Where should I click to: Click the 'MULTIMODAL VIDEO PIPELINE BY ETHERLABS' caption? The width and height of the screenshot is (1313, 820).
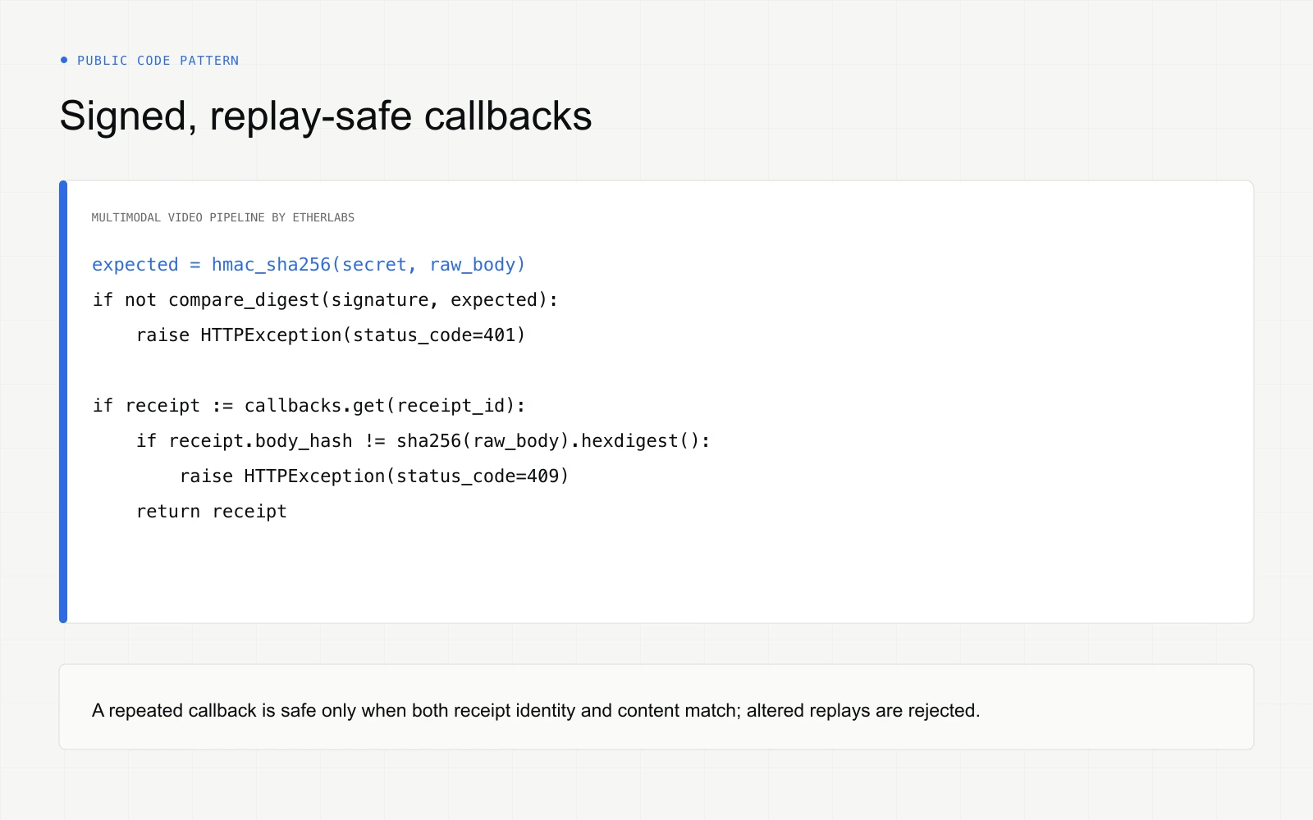point(223,217)
